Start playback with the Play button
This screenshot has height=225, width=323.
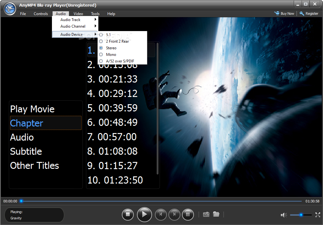click(144, 215)
